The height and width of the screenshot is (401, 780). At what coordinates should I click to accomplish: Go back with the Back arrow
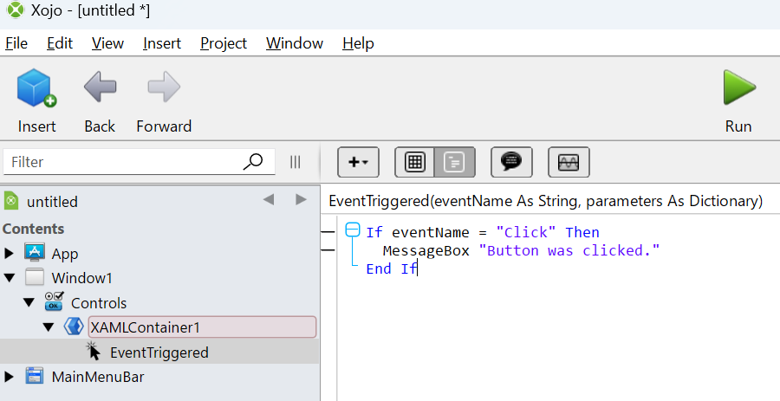click(x=100, y=87)
